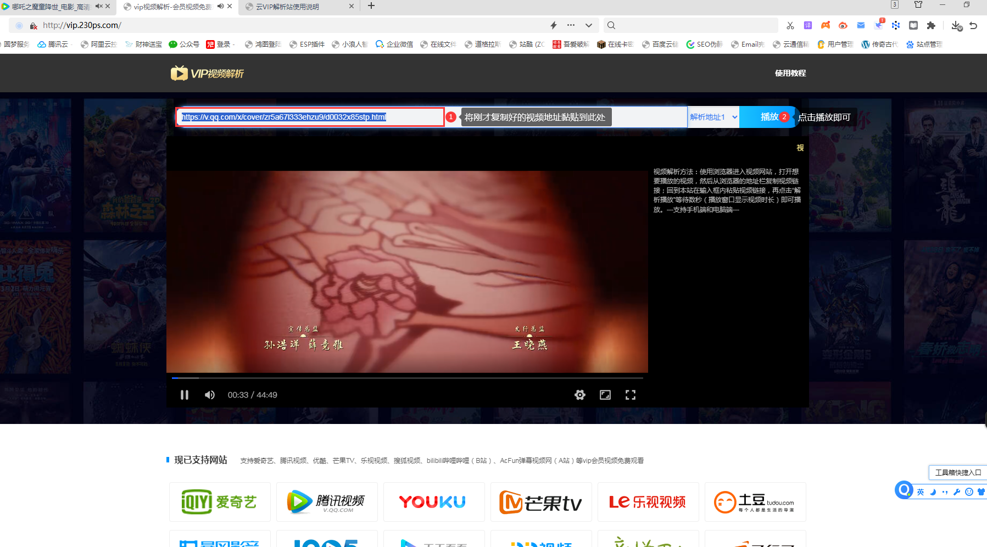Click the site security lock icon

coord(34,25)
